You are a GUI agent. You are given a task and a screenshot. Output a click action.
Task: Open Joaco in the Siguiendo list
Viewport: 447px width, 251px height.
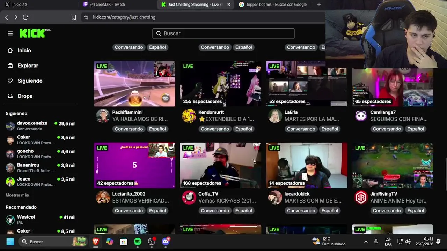41,182
